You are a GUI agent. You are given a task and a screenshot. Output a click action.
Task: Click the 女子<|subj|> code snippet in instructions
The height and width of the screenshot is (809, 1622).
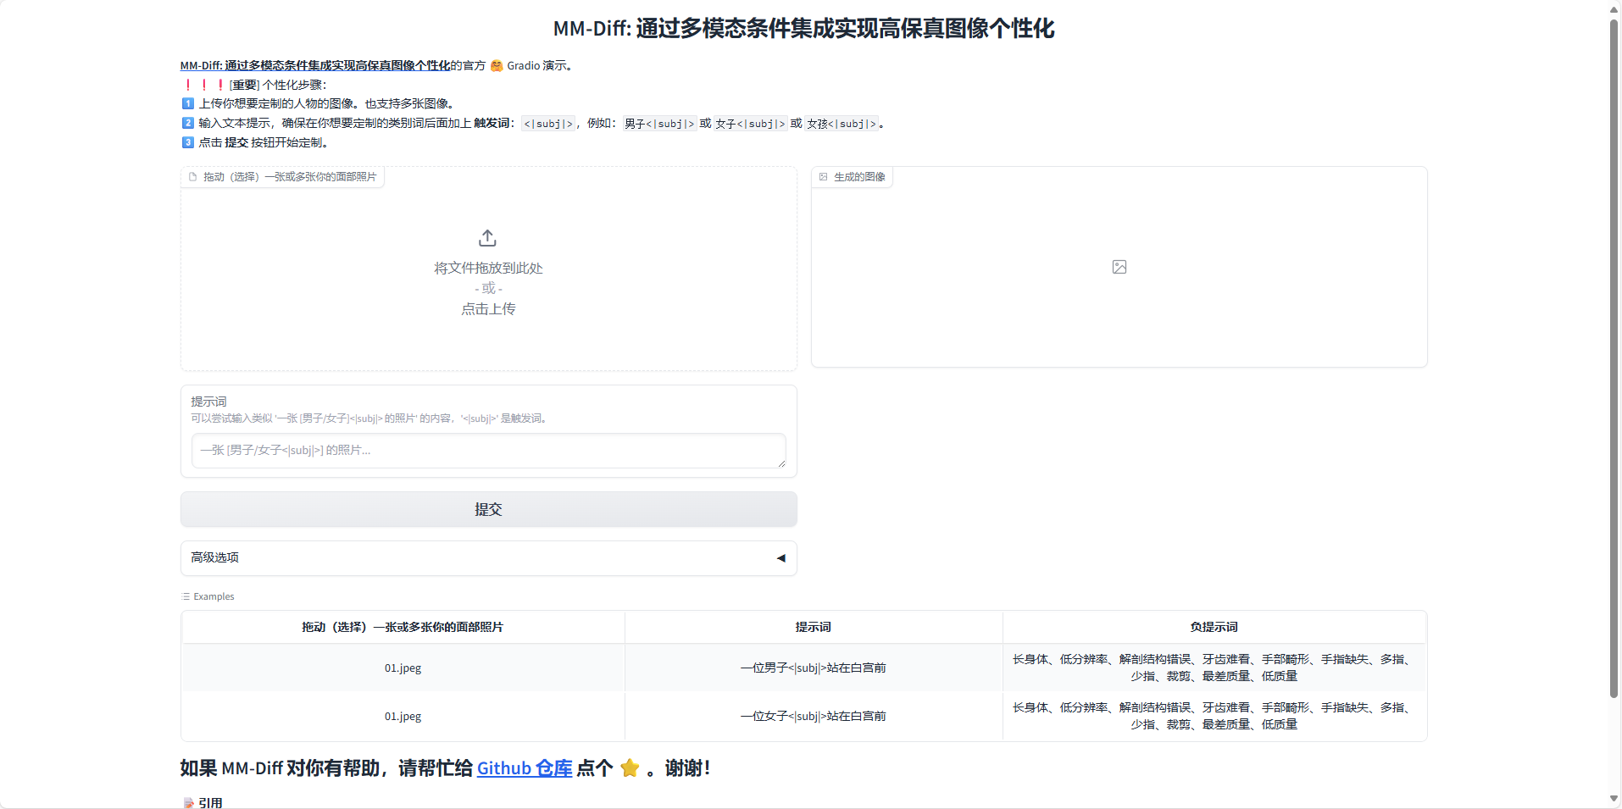point(751,124)
